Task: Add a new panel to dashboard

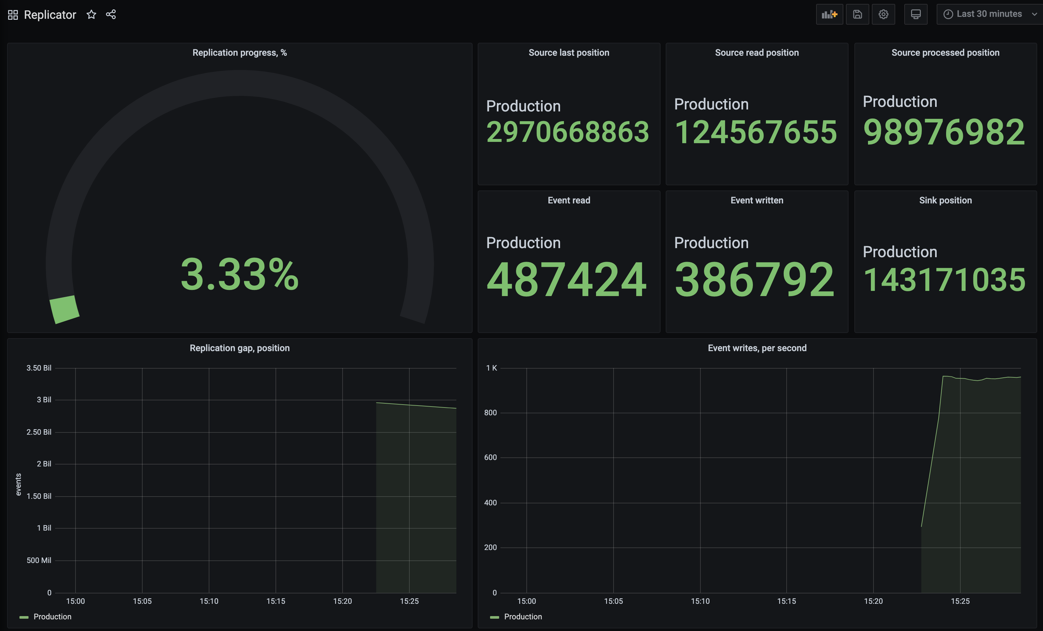Action: point(829,14)
